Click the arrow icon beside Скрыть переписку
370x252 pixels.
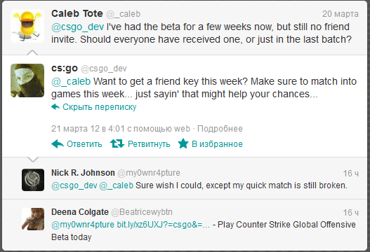pyautogui.click(x=55, y=107)
